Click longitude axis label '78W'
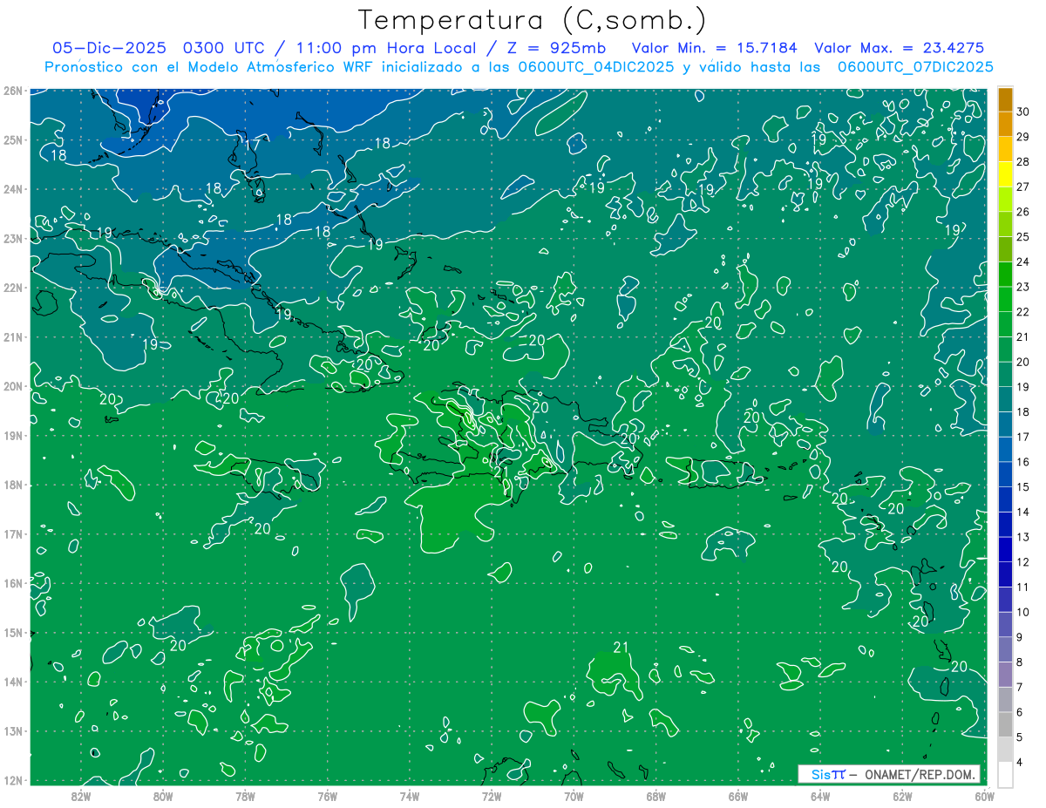1046x808 pixels. click(245, 796)
